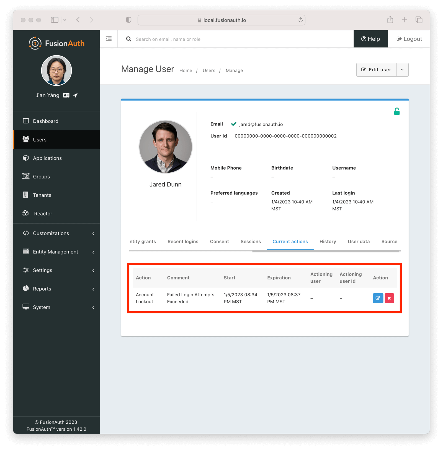Click the Safari reload page icon
This screenshot has width=443, height=450.
point(300,20)
